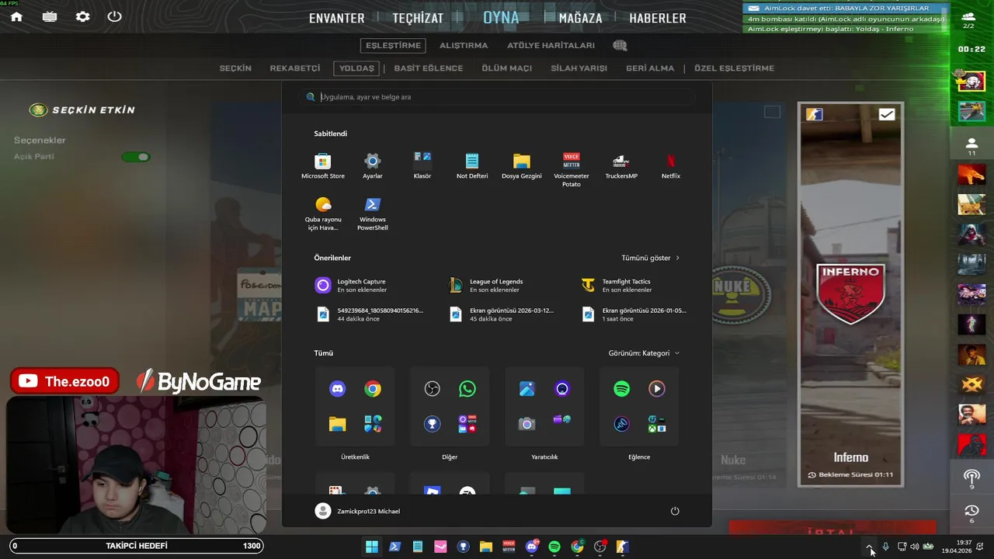This screenshot has height=559, width=994.
Task: Open Discord from the taskbar
Action: (x=532, y=547)
